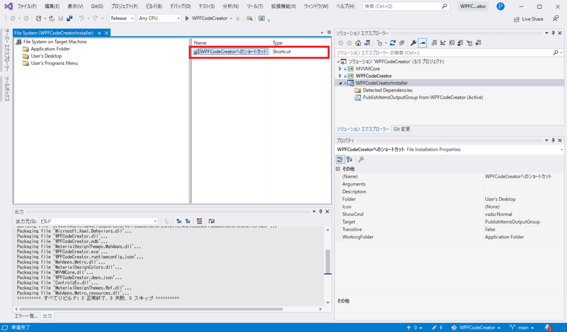The width and height of the screenshot is (567, 332).
Task: Start WPFCodeCreator with the green play icon
Action: click(187, 18)
